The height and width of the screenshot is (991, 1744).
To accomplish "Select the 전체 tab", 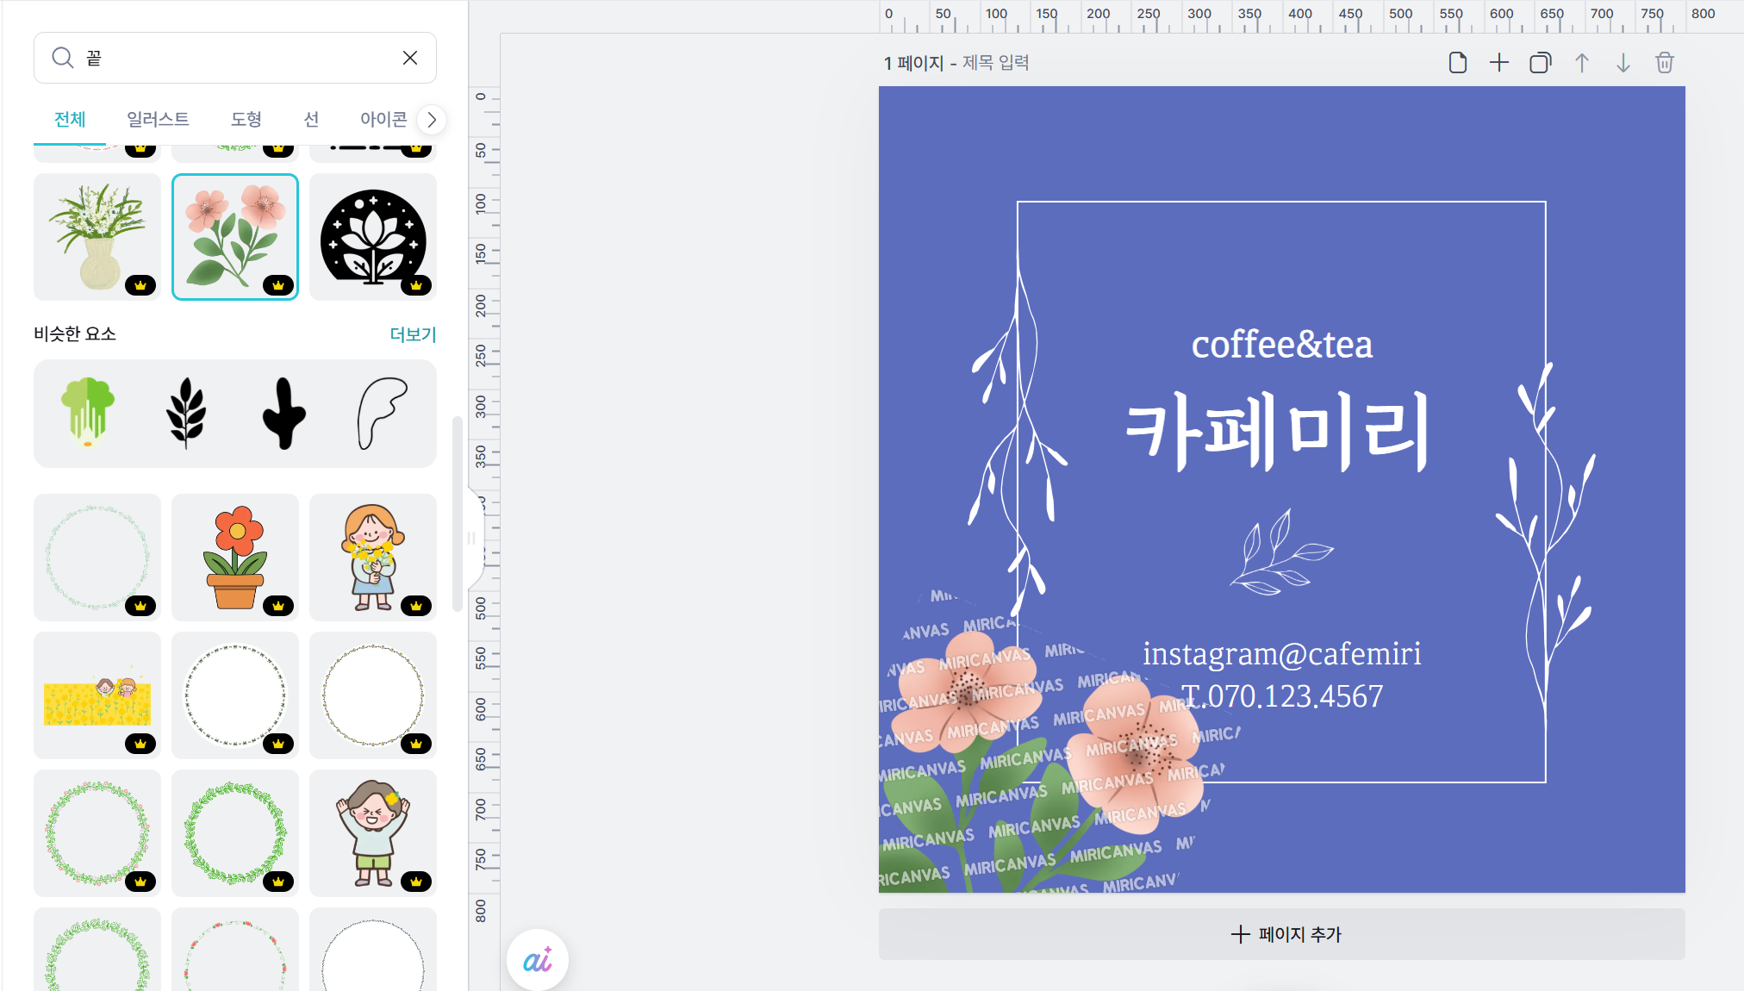I will [70, 119].
